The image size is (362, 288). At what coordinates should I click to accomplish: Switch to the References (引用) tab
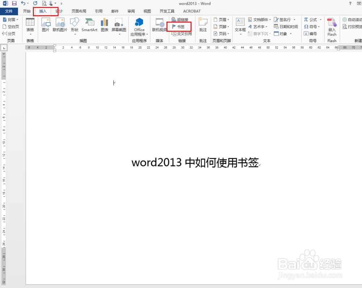tap(99, 11)
